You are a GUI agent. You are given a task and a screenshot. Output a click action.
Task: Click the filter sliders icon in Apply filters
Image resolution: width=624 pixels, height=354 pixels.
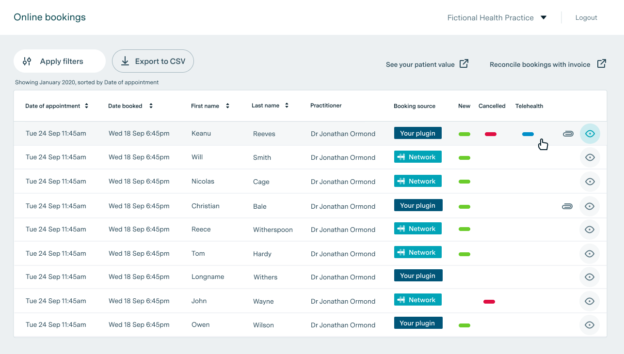tap(27, 62)
